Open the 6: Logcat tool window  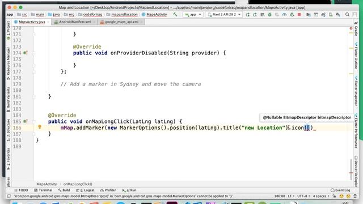click(85, 190)
